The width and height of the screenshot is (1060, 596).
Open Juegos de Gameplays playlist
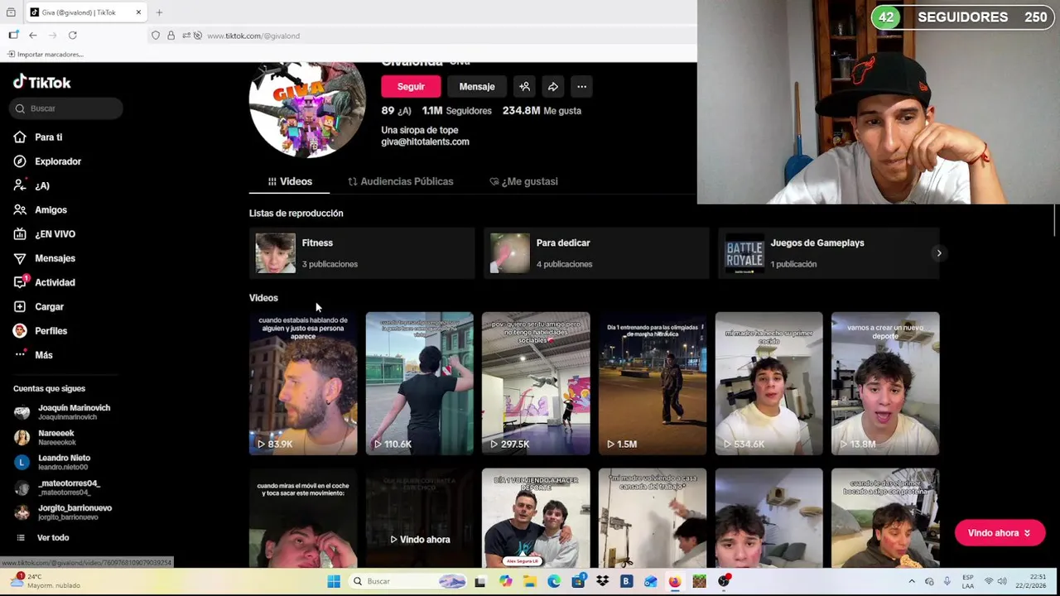point(831,253)
